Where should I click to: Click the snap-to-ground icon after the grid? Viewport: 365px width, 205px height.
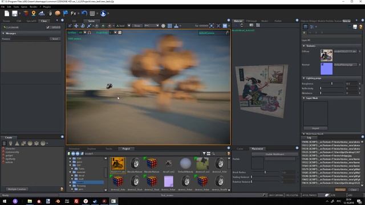tap(176, 26)
